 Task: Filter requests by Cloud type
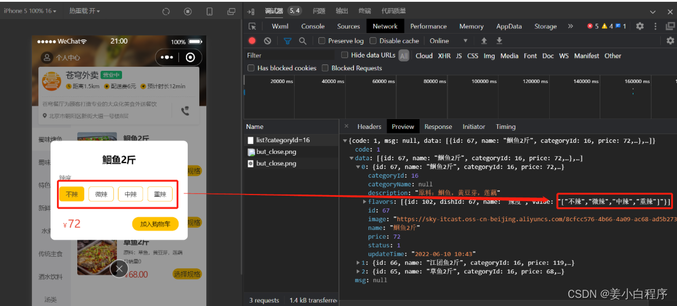click(424, 56)
